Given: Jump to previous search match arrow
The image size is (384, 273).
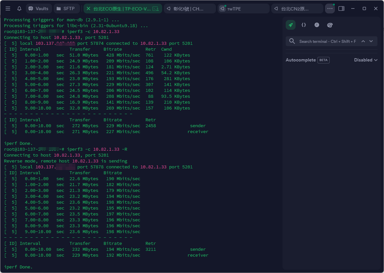Looking at the screenshot, I should click(x=363, y=41).
